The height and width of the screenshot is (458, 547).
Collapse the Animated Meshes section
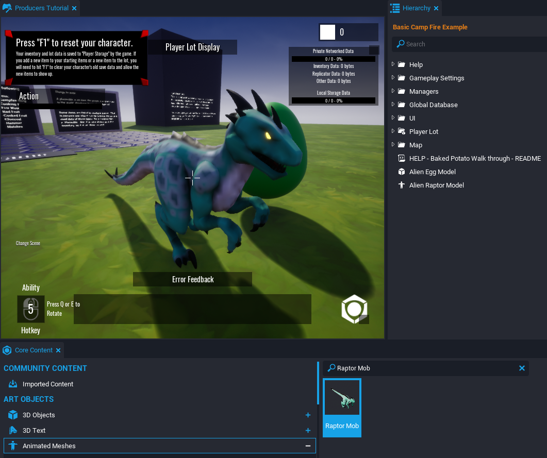pos(308,446)
